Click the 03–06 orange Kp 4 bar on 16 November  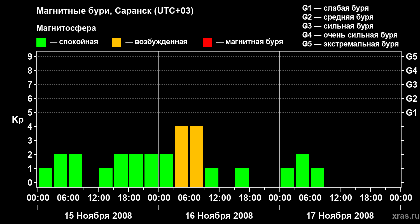point(181,157)
